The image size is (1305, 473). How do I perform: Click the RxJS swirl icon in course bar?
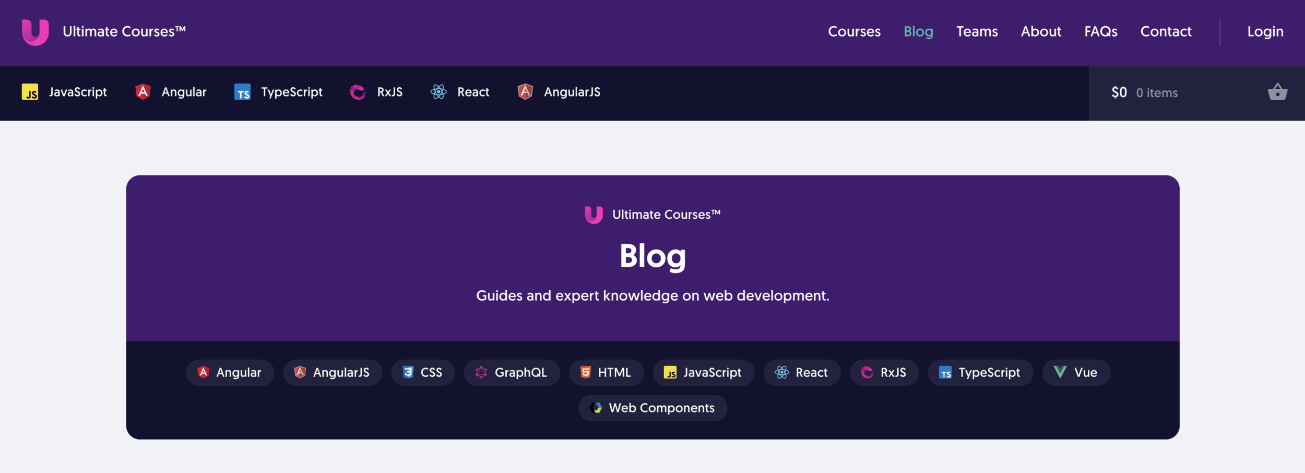(358, 92)
